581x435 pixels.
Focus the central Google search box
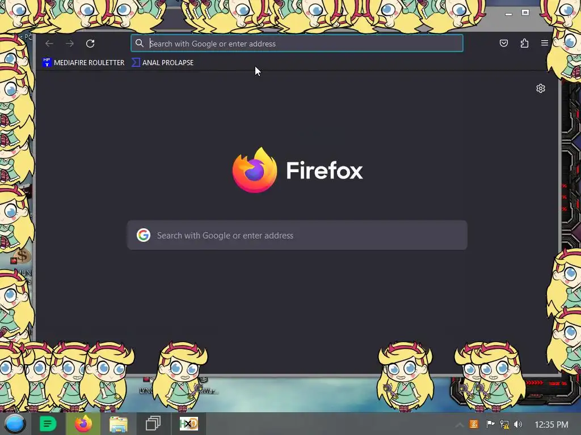(297, 235)
